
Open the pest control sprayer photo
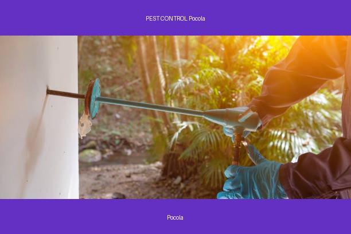click(x=175, y=117)
